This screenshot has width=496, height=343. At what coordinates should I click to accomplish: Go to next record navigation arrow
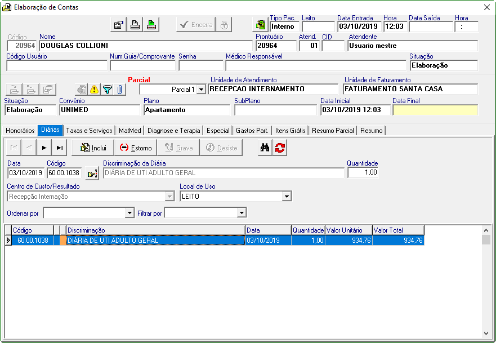click(x=44, y=148)
